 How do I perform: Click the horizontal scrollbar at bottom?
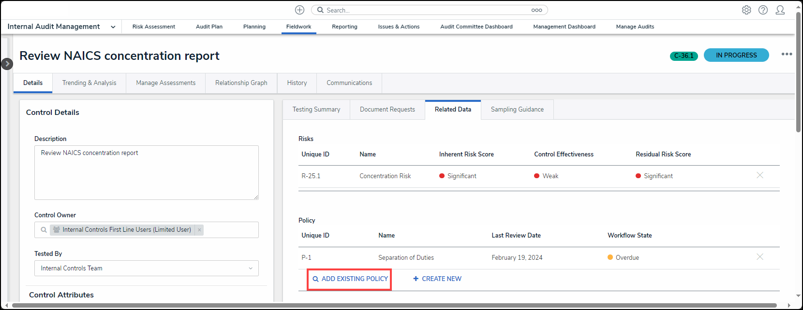tap(394, 305)
